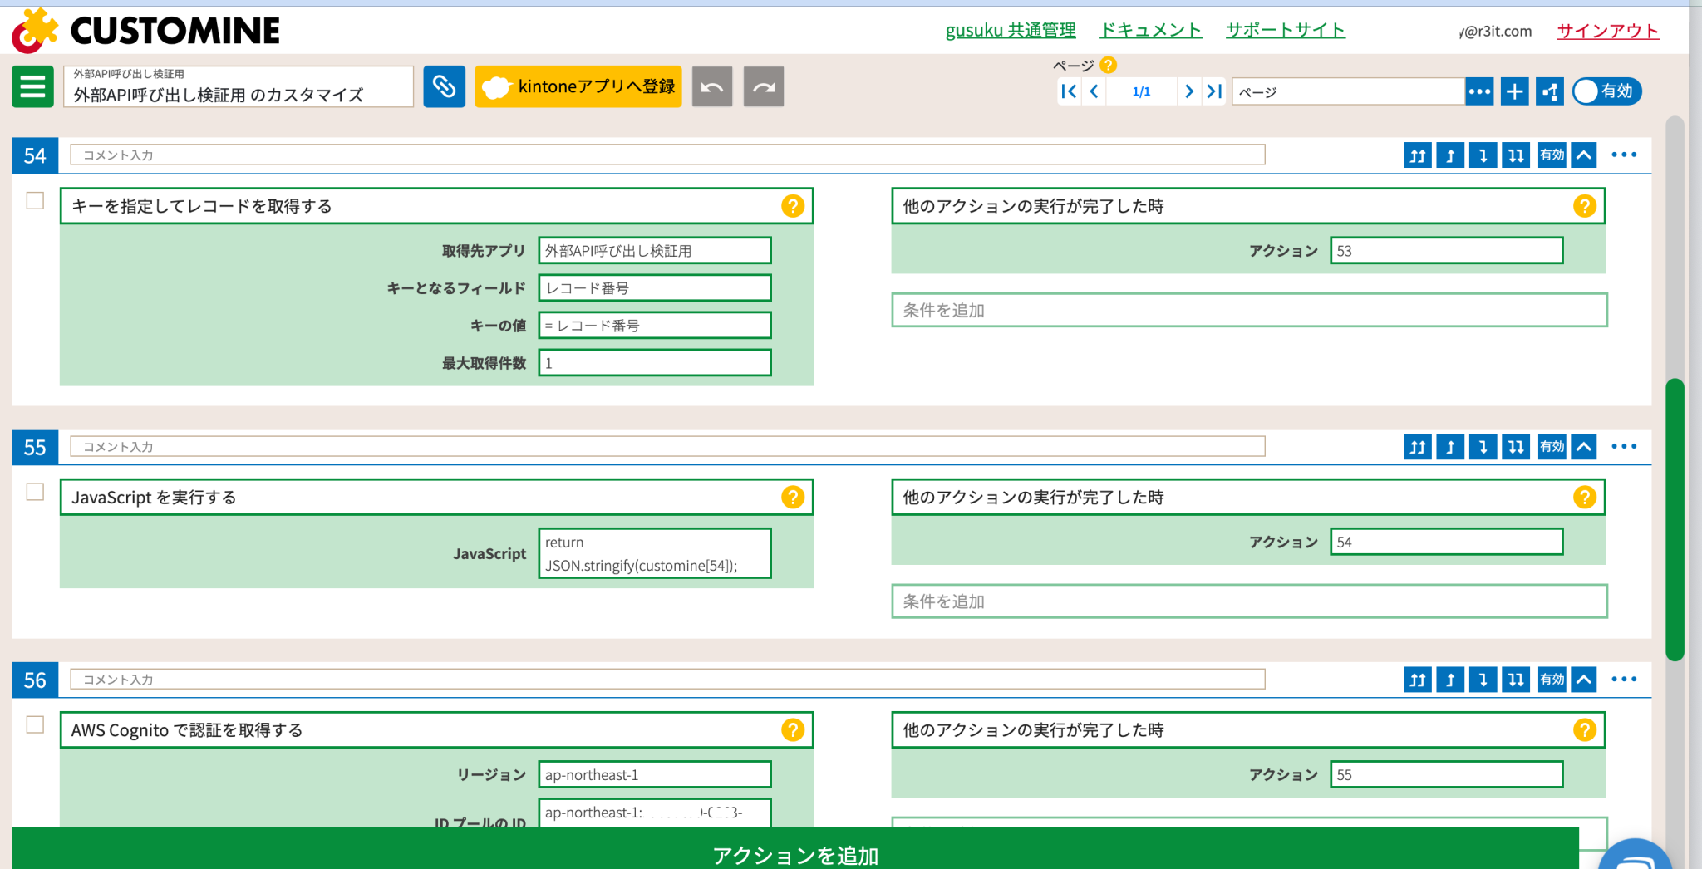Collapse action 55 using its chevron button
Viewport: 1702px width, 869px height.
[1583, 447]
